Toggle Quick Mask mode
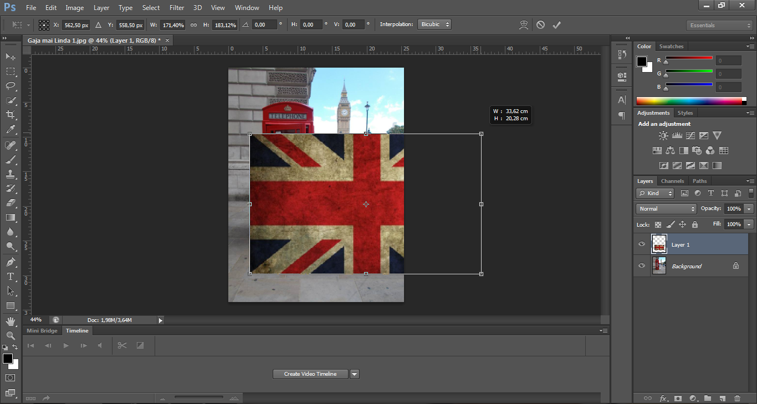 click(11, 378)
